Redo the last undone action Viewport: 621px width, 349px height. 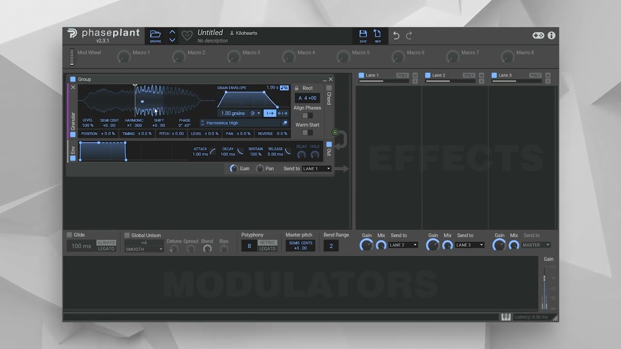point(409,35)
